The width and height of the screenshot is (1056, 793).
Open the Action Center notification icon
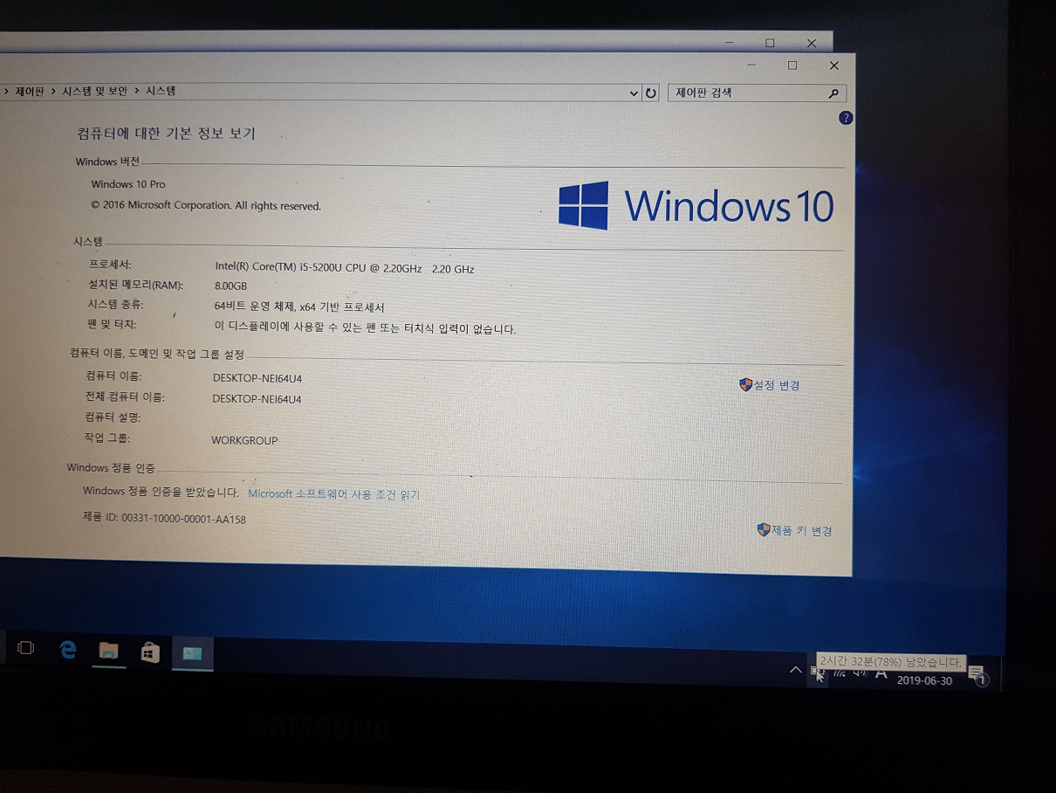coord(977,675)
